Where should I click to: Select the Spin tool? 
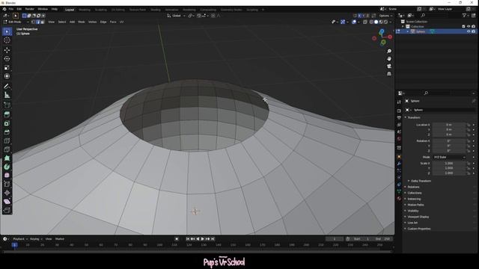[7, 167]
